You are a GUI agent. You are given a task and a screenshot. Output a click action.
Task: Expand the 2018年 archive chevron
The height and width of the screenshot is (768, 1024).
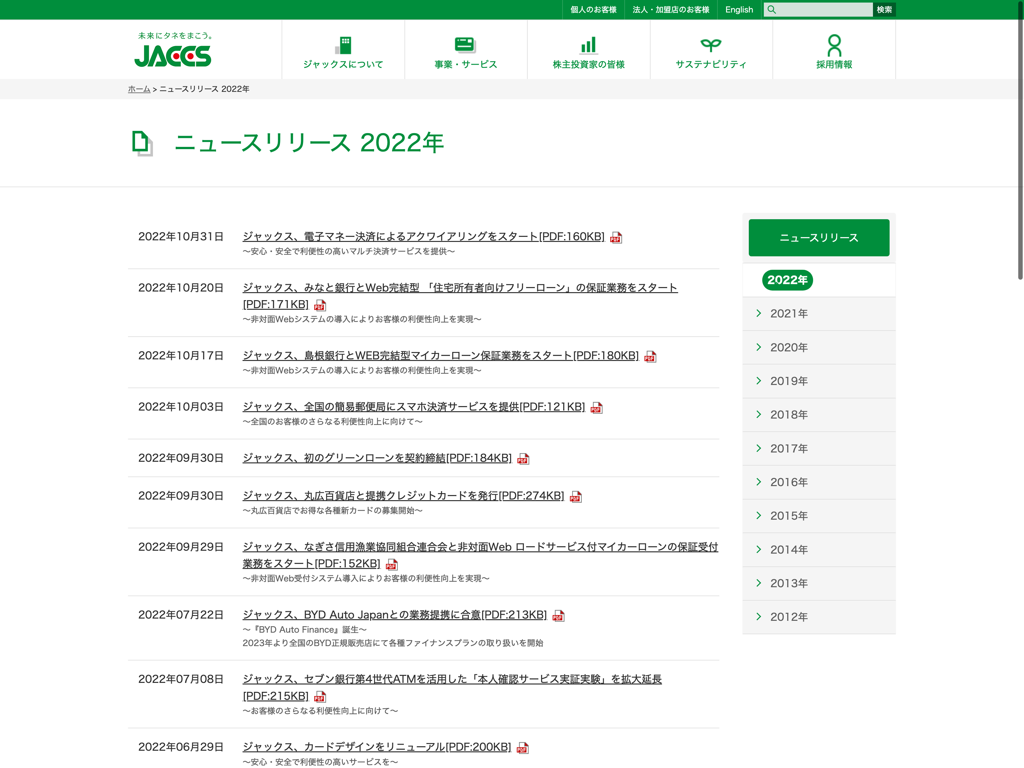point(758,414)
